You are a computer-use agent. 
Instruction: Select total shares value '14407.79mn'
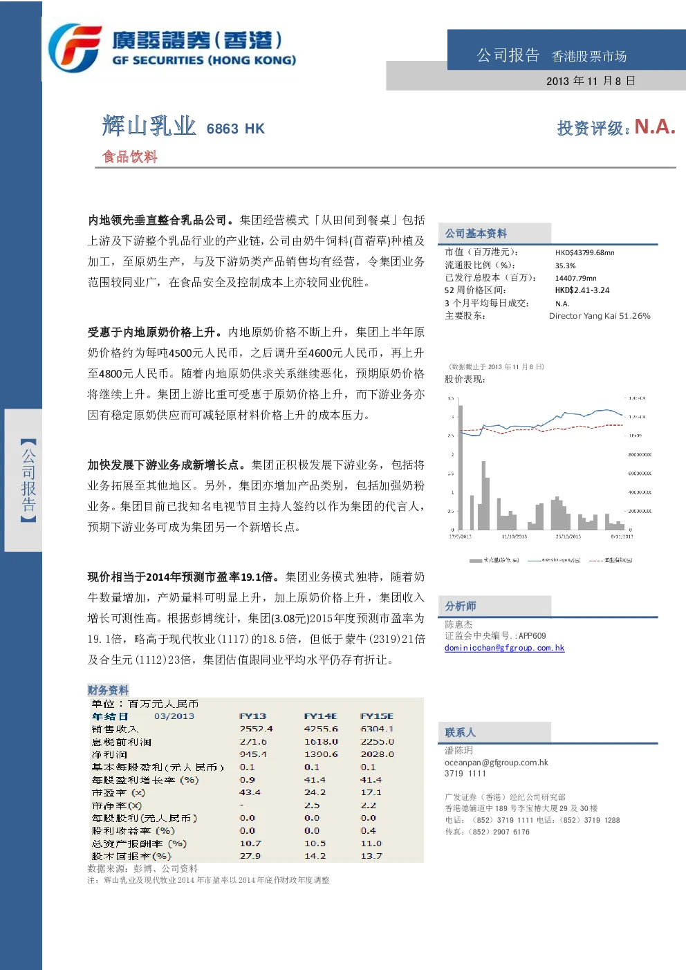pos(575,278)
